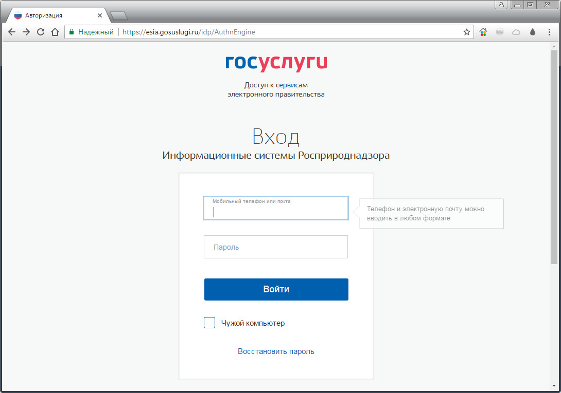Click the vertical scrollbar thumb
The image size is (561, 393).
coord(554,157)
